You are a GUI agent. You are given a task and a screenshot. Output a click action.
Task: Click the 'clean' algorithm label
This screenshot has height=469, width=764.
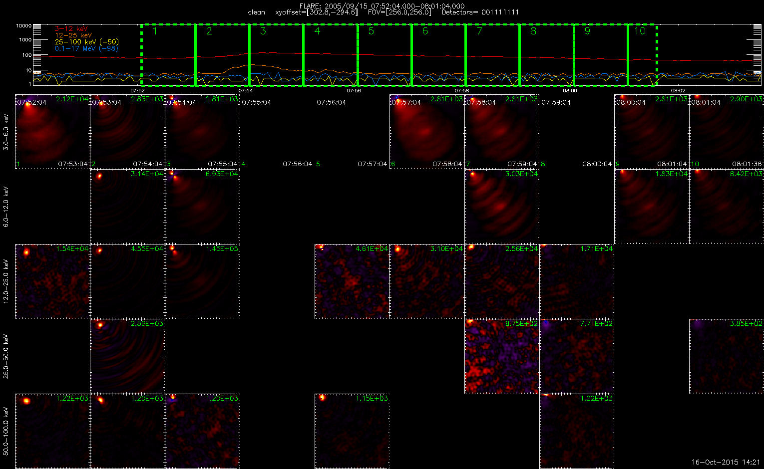[x=256, y=12]
